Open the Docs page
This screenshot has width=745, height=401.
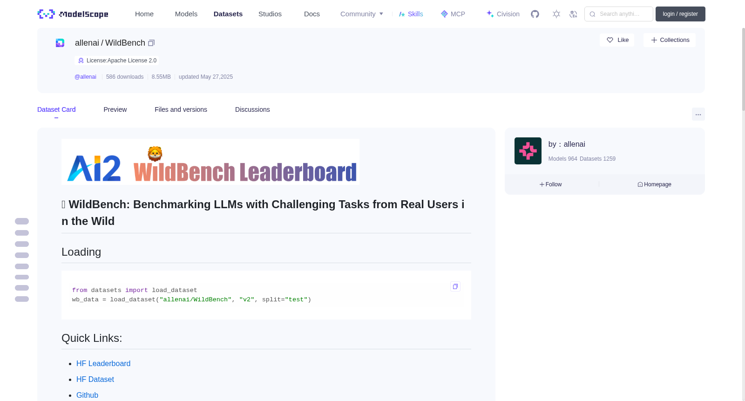coord(312,14)
